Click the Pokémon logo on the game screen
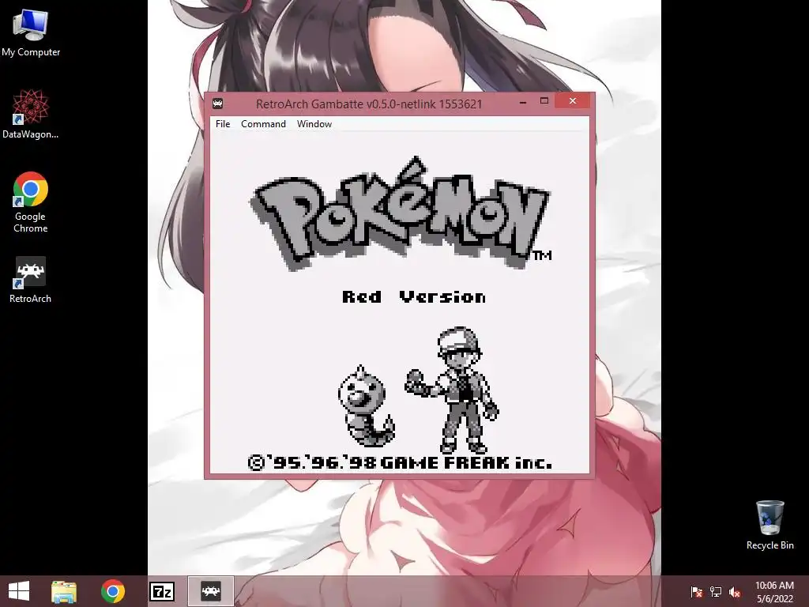This screenshot has height=607, width=809. pos(401,215)
